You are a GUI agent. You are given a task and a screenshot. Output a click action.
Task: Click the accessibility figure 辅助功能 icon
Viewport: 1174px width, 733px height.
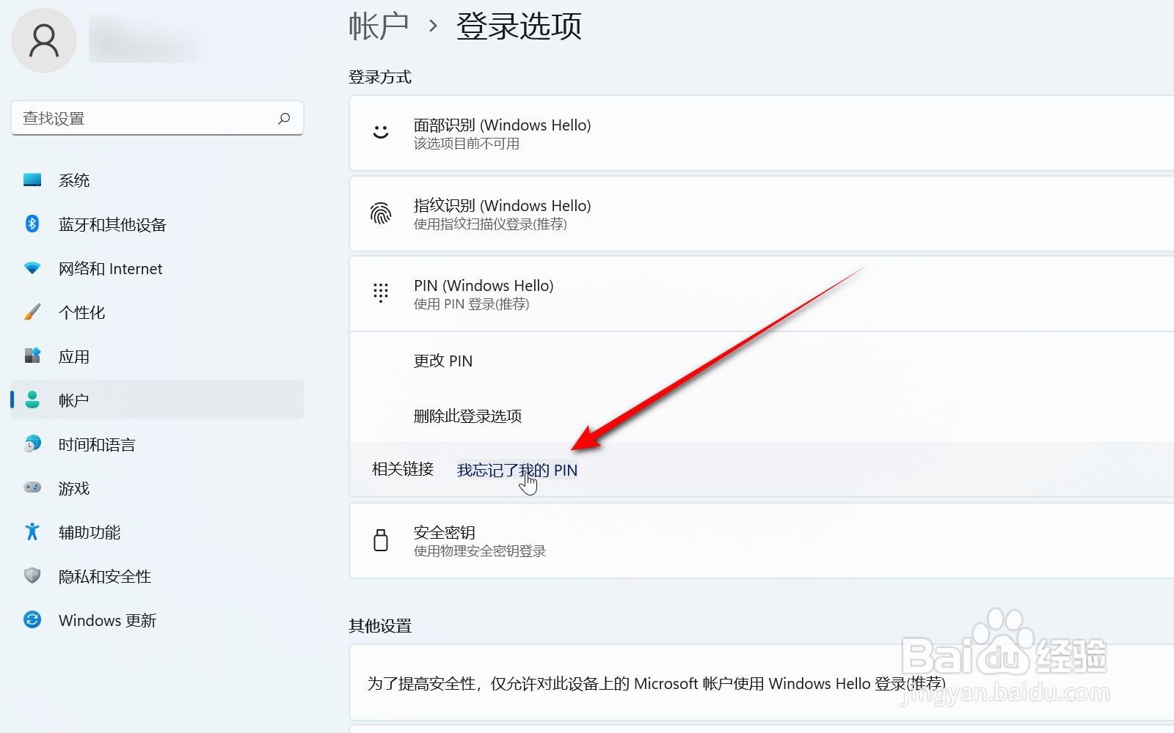coord(32,532)
